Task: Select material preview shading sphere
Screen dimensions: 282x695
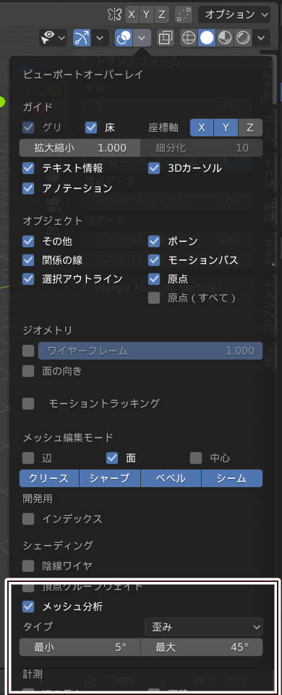Action: click(x=226, y=38)
